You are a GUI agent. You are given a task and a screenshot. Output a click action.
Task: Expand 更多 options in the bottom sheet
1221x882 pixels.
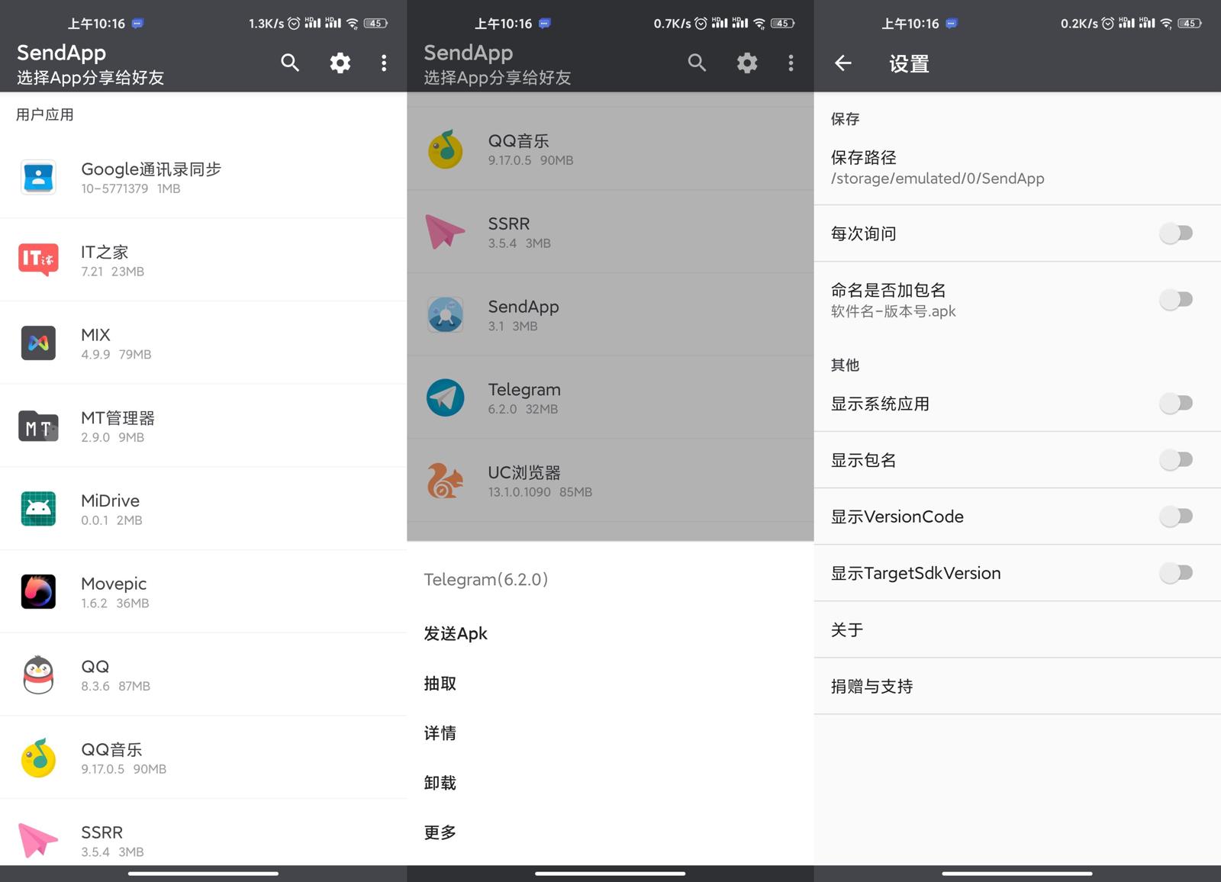[440, 832]
